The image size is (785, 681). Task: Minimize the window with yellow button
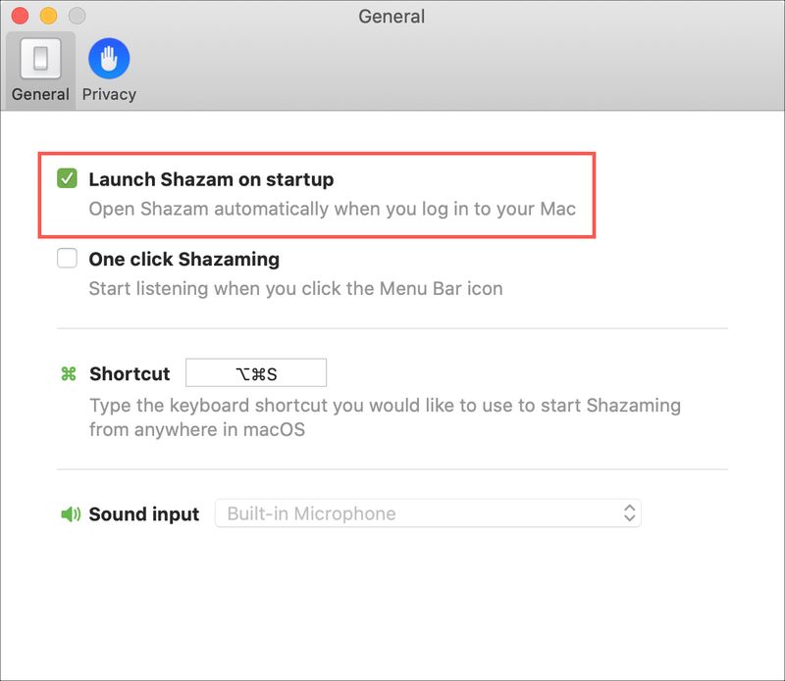coord(48,16)
